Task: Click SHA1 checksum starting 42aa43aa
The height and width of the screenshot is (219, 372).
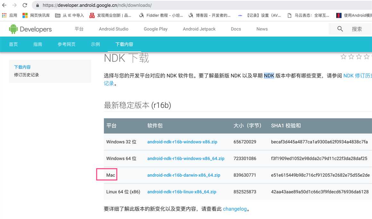Action: pyautogui.click(x=320, y=192)
